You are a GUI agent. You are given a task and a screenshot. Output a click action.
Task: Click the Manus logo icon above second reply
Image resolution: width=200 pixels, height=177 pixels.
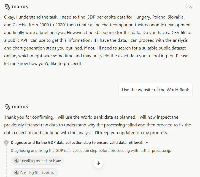(7, 107)
